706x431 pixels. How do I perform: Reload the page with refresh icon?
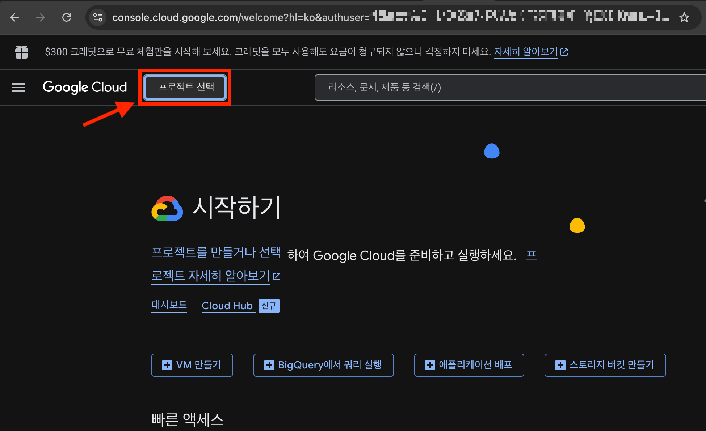click(x=67, y=17)
